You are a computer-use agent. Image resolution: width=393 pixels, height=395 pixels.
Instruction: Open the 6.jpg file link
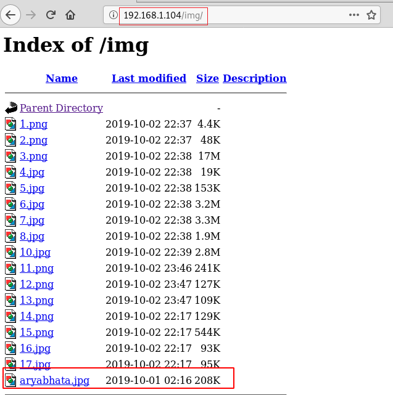coord(32,205)
